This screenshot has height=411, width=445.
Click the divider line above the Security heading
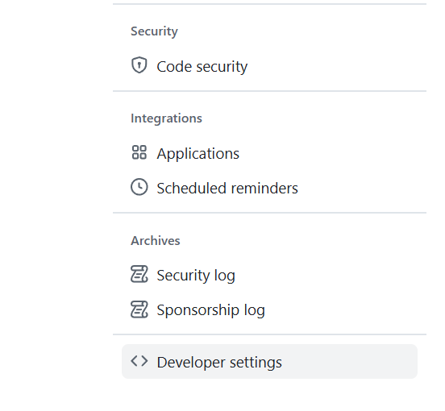point(269,4)
